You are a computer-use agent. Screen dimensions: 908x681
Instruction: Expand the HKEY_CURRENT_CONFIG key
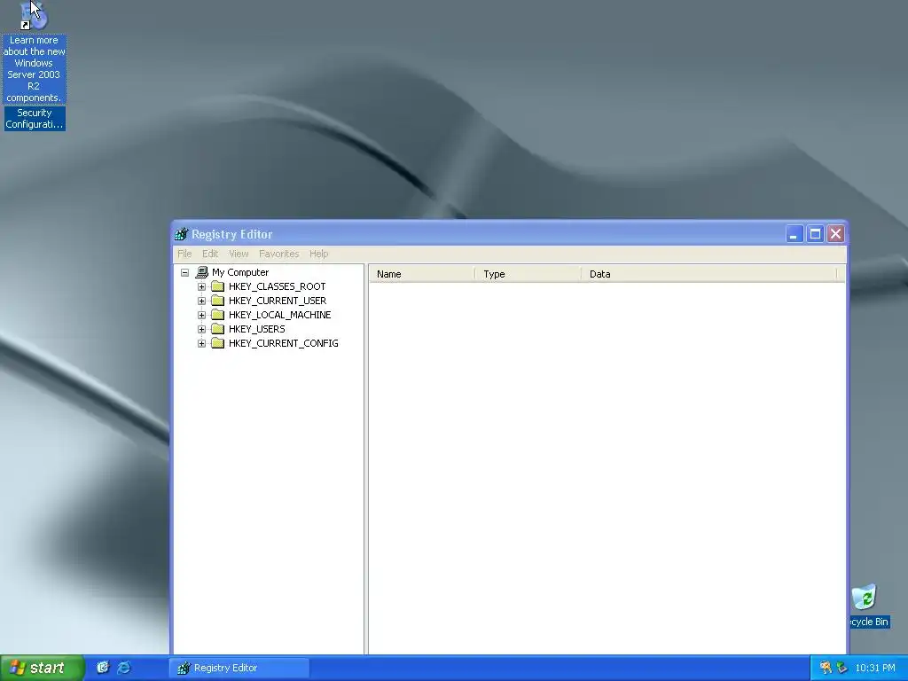(201, 343)
